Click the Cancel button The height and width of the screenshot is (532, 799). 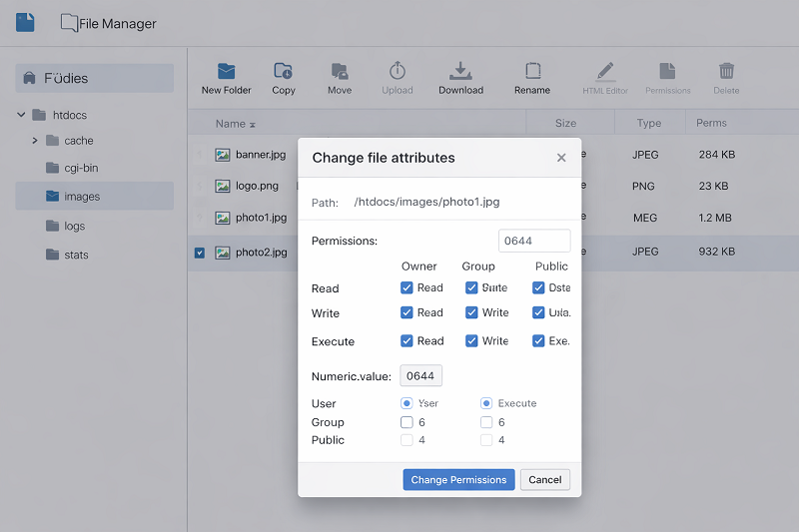coord(544,479)
